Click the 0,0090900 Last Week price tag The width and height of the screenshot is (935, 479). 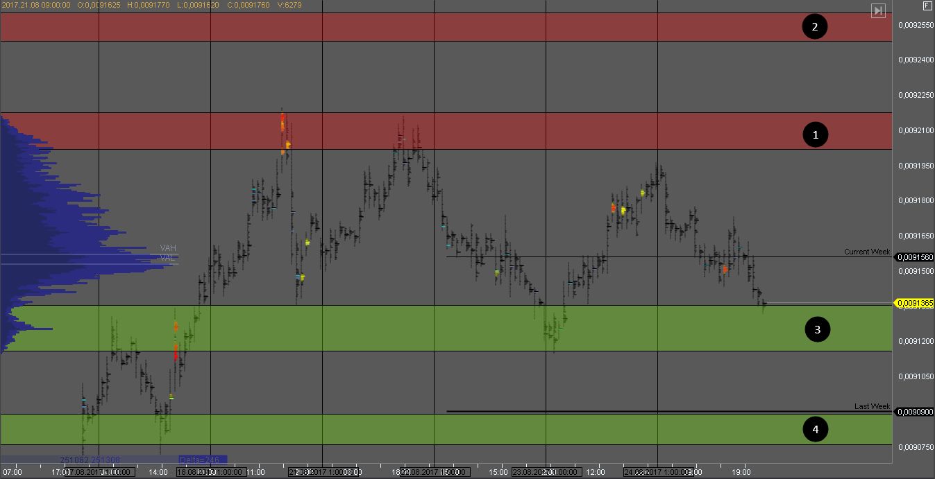point(915,412)
